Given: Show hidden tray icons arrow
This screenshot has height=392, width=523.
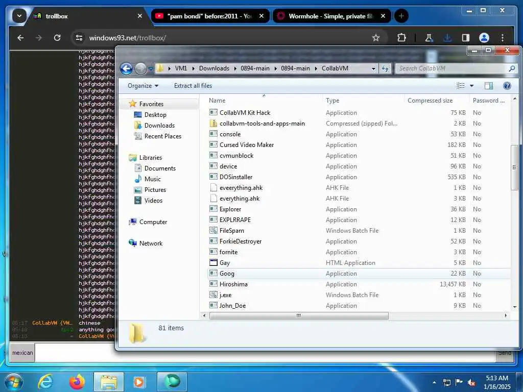Looking at the screenshot, I should tap(434, 382).
